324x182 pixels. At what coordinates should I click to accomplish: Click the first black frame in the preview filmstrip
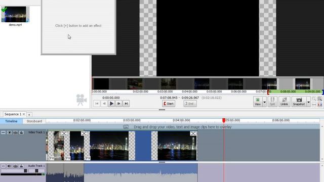point(101,84)
